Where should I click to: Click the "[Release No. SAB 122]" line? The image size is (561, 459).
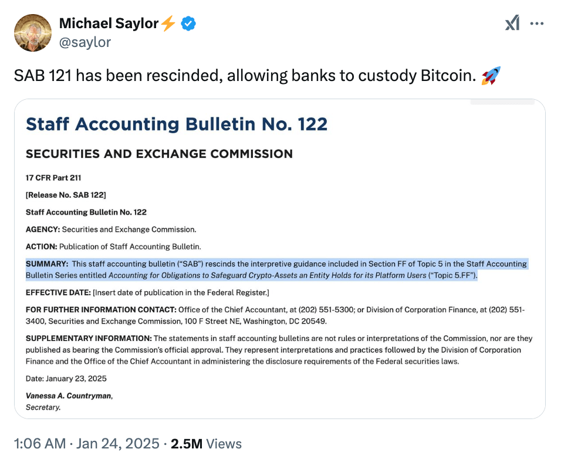pos(66,195)
